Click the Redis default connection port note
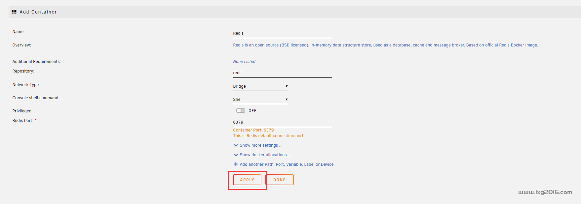Screen dimensions: 581x204 pos(269,136)
